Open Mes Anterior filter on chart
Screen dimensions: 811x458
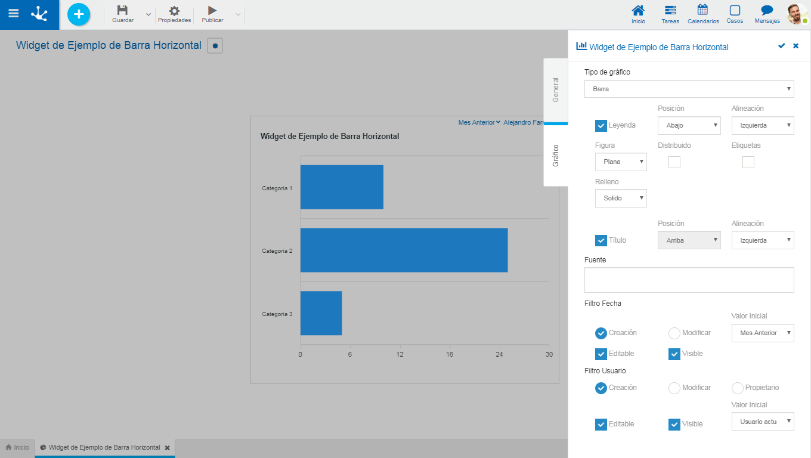pos(479,122)
